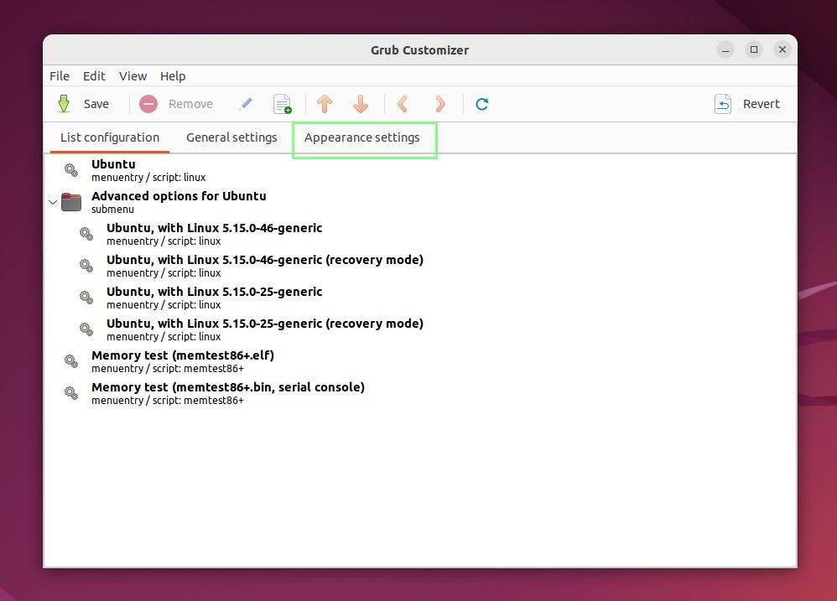Click the folder icon of Advanced options
Viewport: 837px width, 601px height.
(x=71, y=202)
